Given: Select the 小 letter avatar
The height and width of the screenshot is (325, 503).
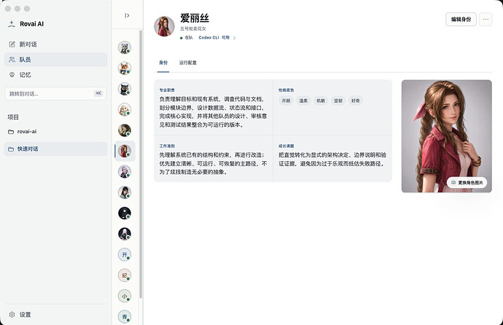Looking at the screenshot, I should [x=125, y=296].
